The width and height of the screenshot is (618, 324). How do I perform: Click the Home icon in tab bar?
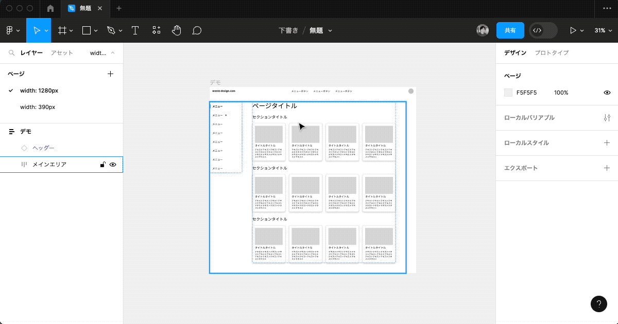coord(50,9)
